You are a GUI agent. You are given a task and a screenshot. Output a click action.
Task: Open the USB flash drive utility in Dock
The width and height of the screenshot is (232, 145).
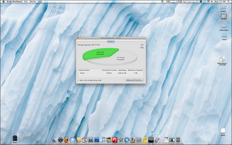pos(157,140)
